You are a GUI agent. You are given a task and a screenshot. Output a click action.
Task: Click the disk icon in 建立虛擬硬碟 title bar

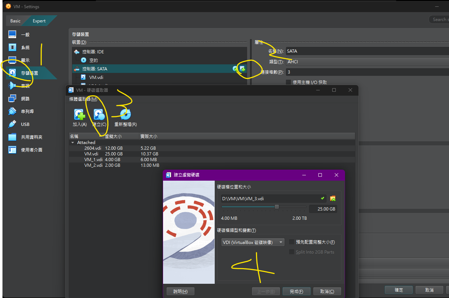168,175
